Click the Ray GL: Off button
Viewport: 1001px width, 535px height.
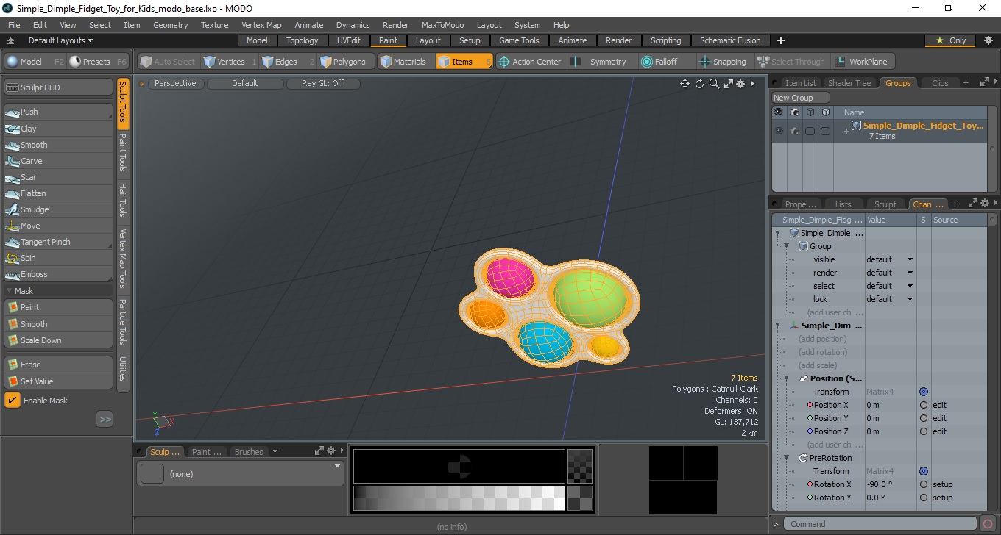[322, 84]
